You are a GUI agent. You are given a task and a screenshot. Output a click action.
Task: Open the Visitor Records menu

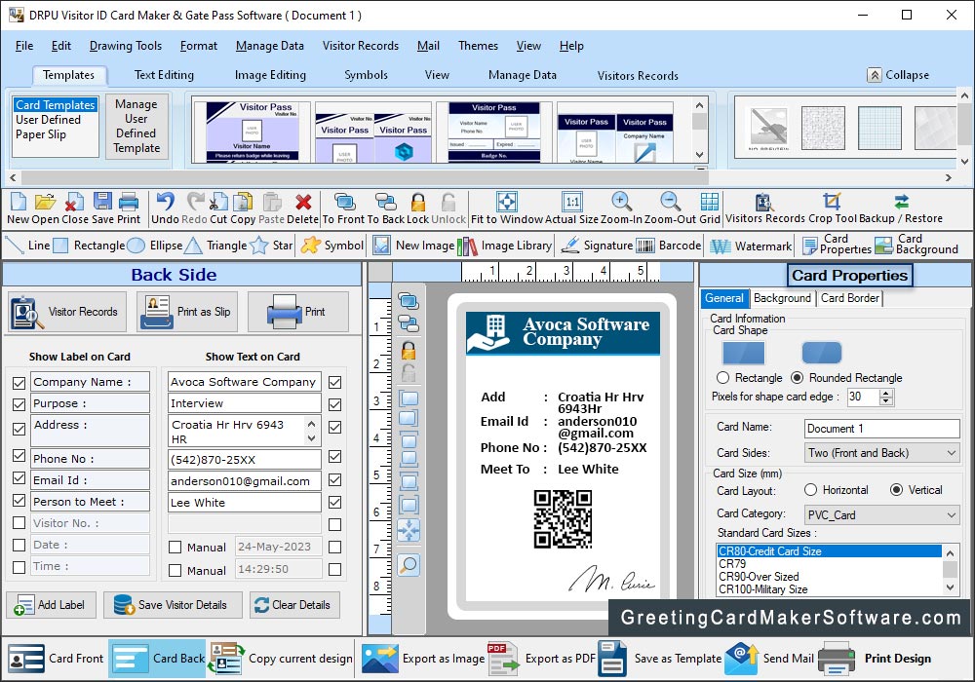[361, 46]
